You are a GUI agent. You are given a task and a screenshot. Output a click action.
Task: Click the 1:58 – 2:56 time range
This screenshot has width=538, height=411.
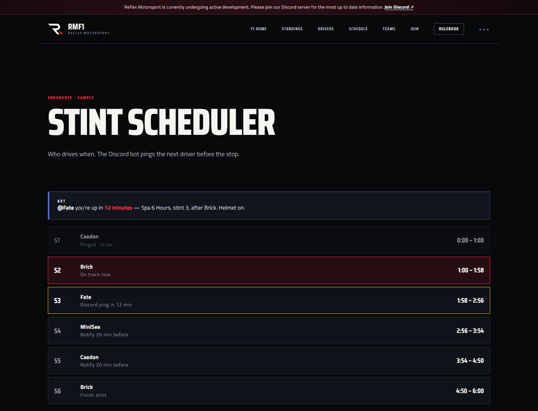(470, 300)
